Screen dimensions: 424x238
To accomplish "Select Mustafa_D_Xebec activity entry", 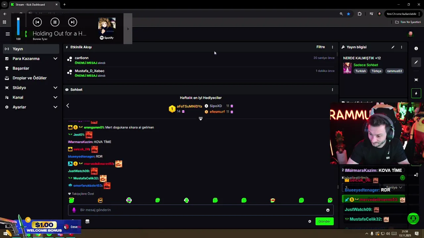I will point(201,73).
